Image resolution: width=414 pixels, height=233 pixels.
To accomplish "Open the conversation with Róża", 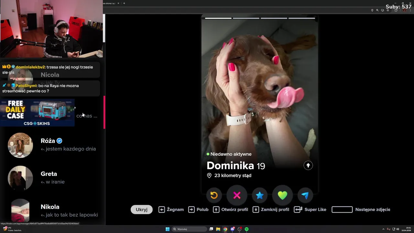I will 52,145.
